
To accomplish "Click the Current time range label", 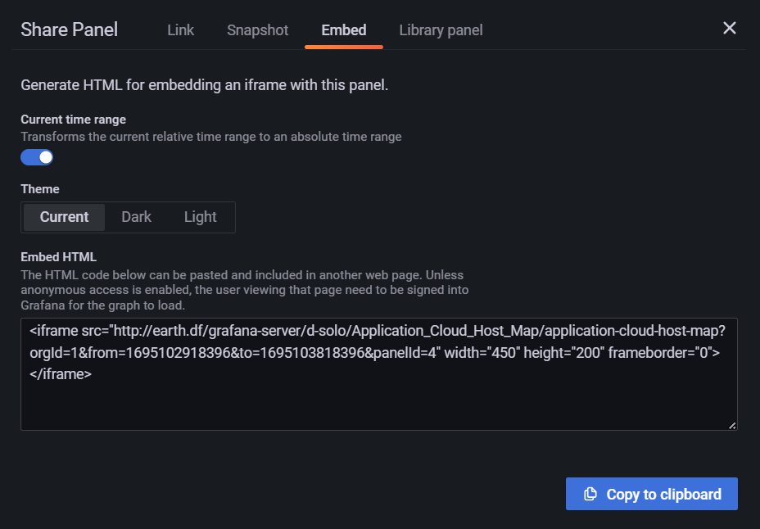I will coord(73,120).
